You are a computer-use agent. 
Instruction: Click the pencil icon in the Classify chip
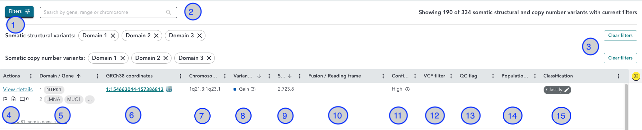tap(567, 90)
